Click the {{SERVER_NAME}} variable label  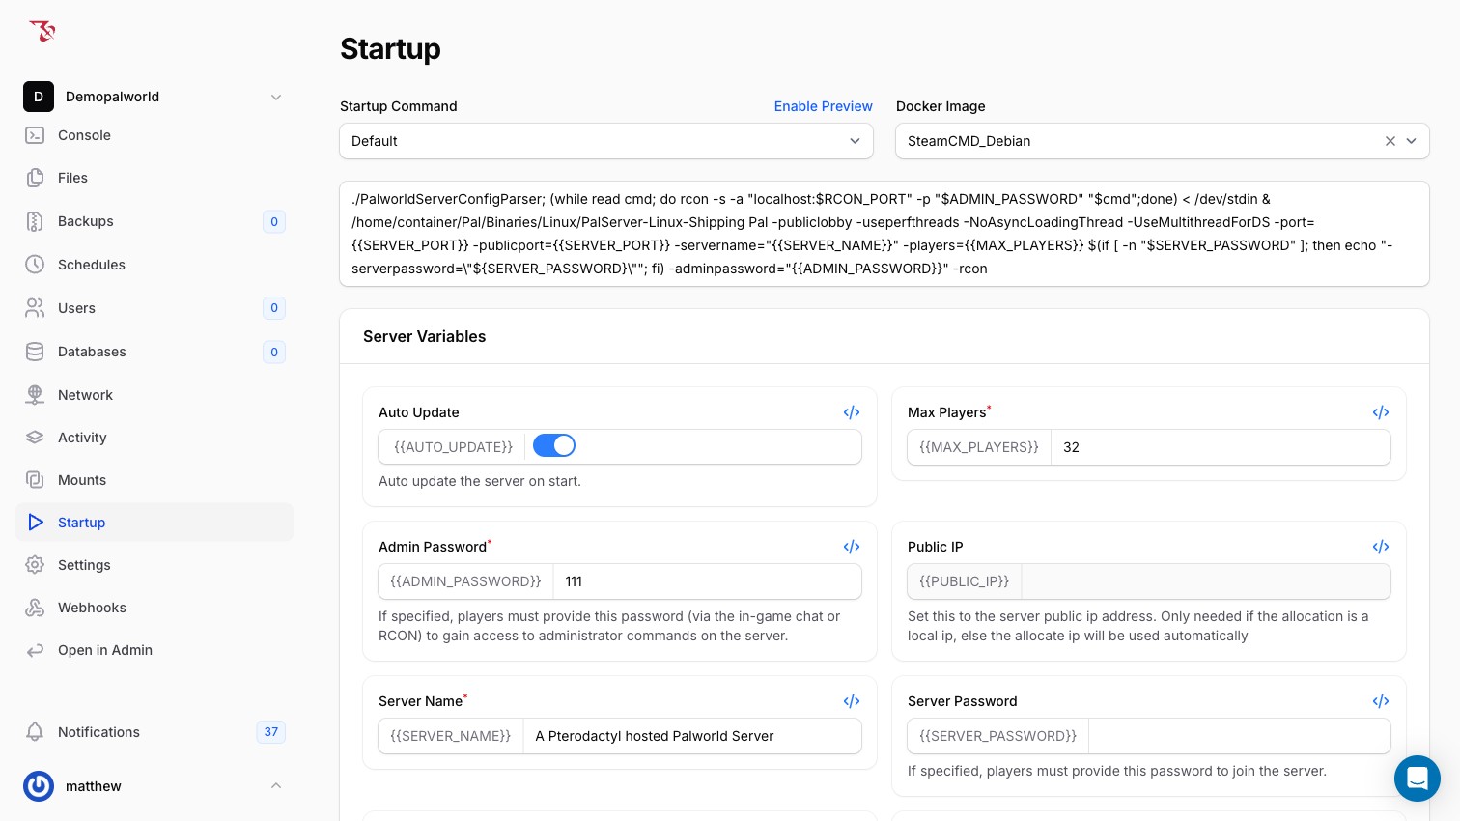(450, 736)
